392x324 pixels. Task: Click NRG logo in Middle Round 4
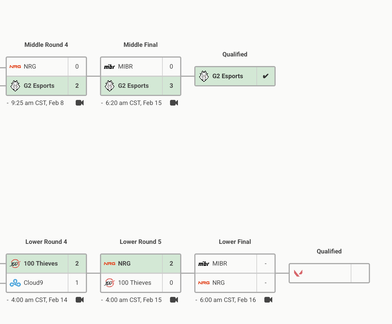(15, 67)
